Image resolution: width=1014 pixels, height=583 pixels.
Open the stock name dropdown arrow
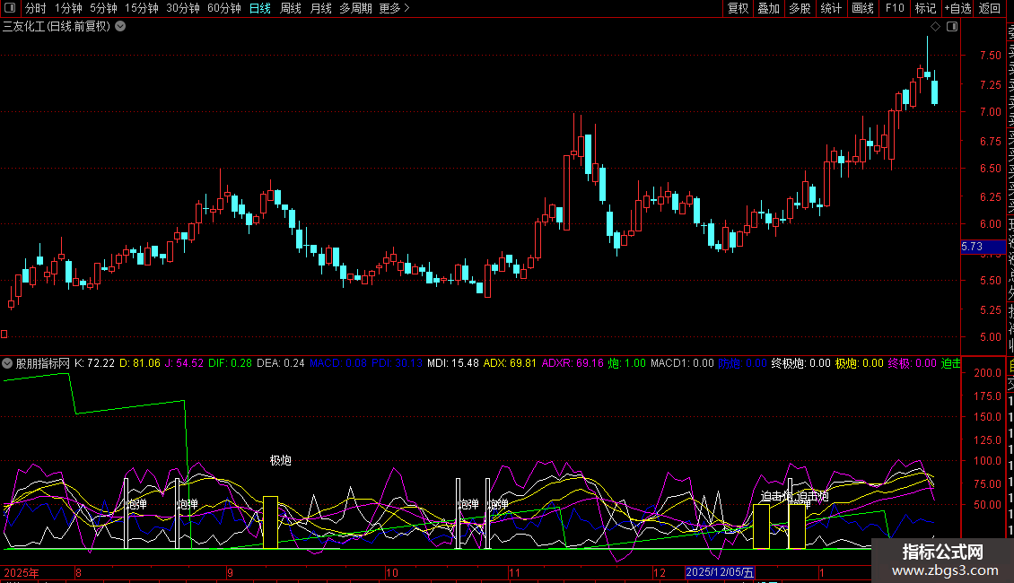120,26
